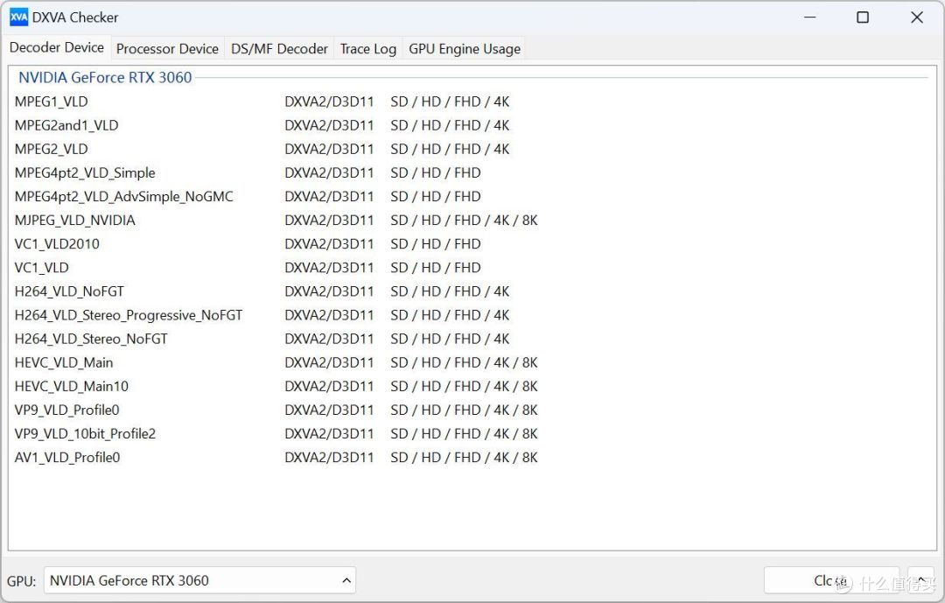Click the NVIDIA GeForce RTX 3060 group header
This screenshot has height=603, width=945.
click(105, 78)
